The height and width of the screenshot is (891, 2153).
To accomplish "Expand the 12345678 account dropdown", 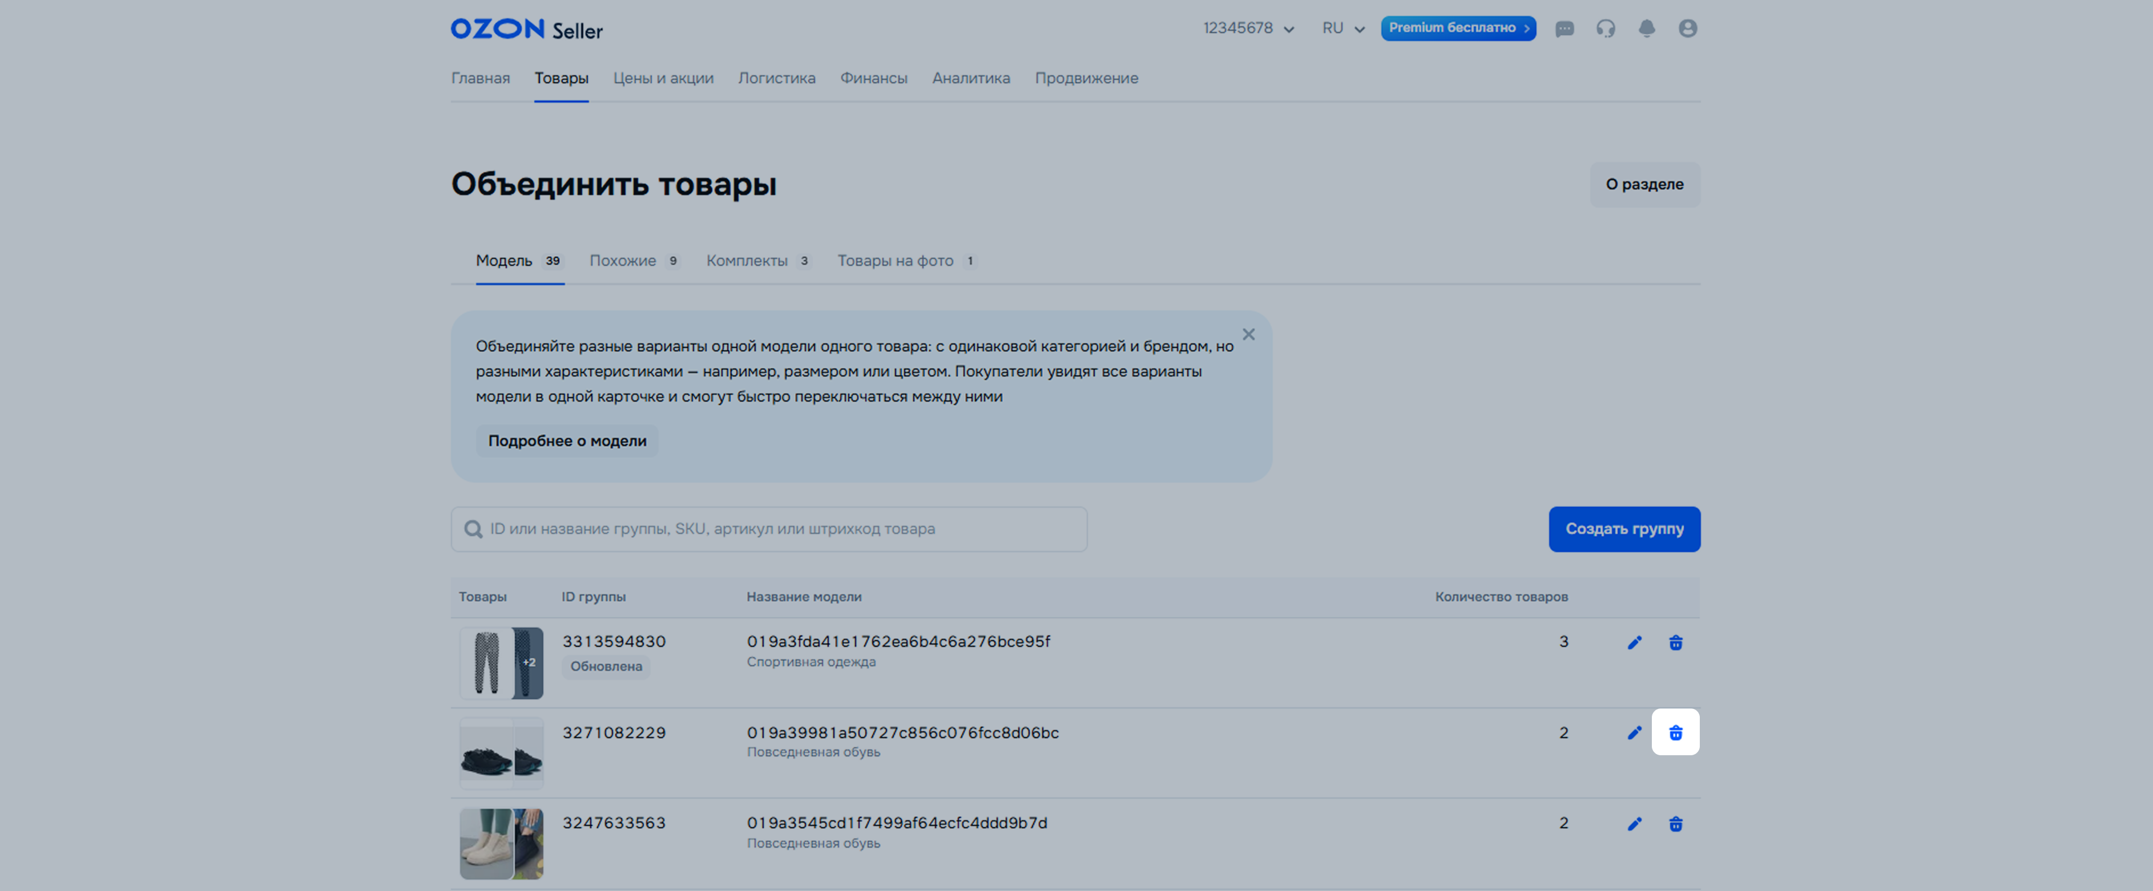I will point(1248,29).
